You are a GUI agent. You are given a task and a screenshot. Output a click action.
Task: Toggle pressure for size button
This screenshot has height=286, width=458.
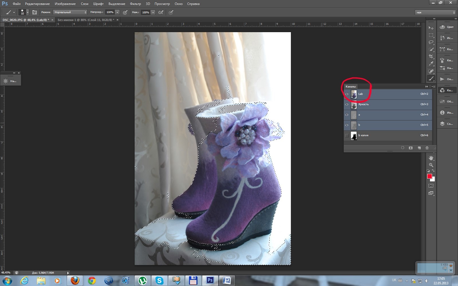[x=171, y=12]
